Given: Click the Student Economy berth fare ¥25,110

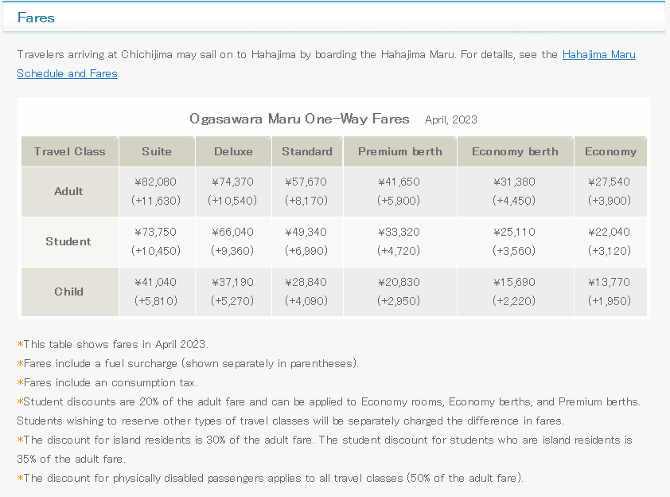Looking at the screenshot, I should click(515, 232).
